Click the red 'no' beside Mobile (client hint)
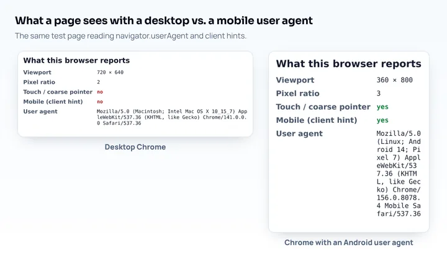 pos(100,102)
